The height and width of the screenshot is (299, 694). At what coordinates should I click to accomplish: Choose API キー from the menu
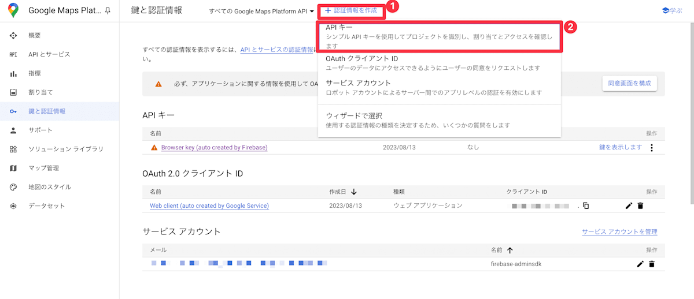(439, 36)
